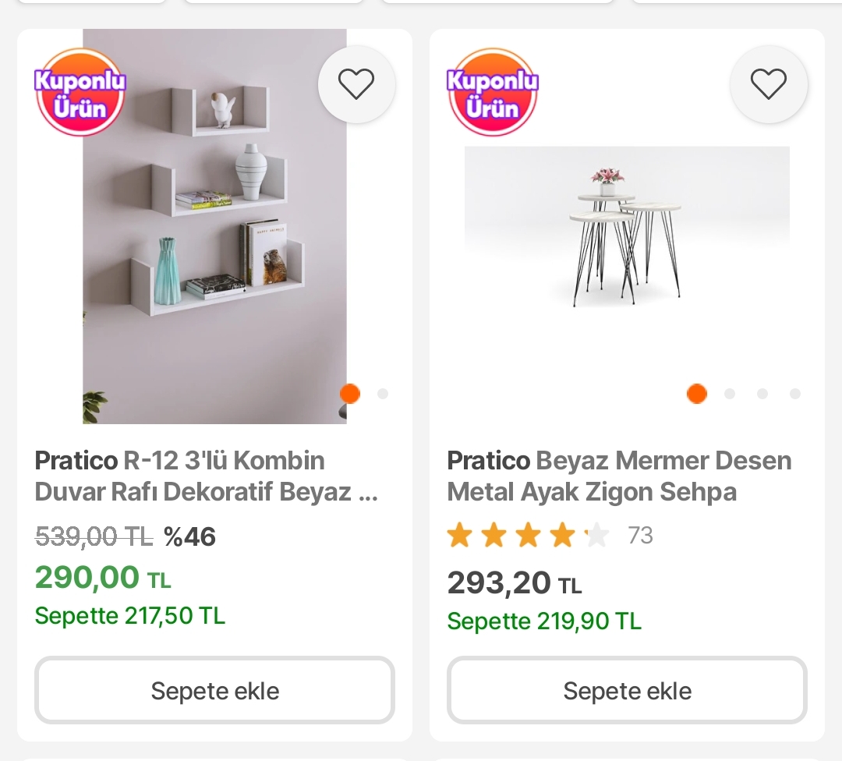842x761 pixels.
Task: Favorite the Pratico wall shelf product
Action: (x=356, y=84)
